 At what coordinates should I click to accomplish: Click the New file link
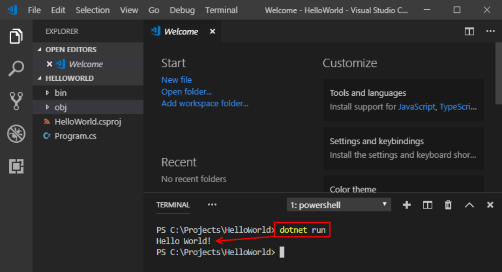coord(177,80)
